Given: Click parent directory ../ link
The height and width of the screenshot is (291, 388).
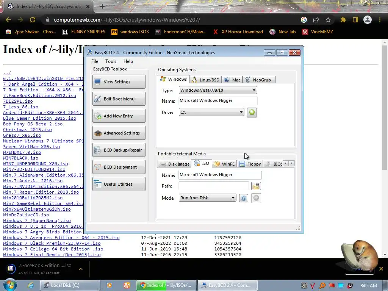Looking at the screenshot, I should pyautogui.click(x=7, y=73).
